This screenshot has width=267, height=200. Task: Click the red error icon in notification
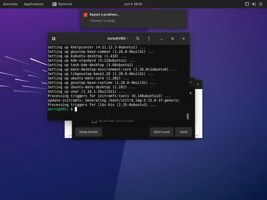pos(86,15)
